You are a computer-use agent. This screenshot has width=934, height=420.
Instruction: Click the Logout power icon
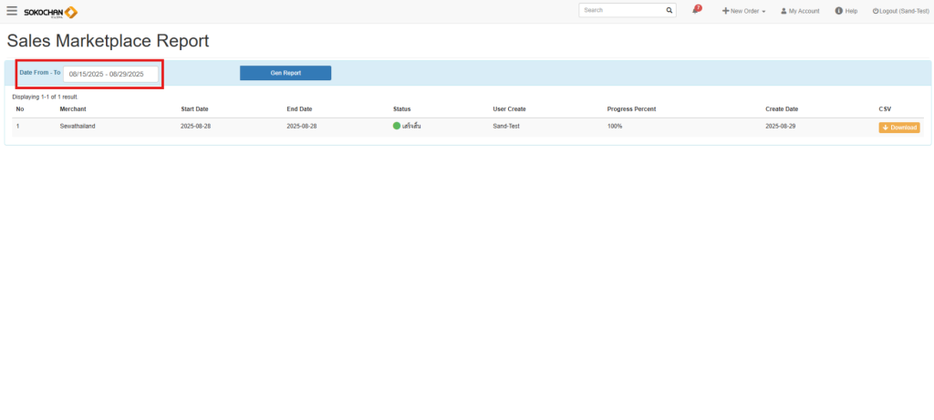tap(876, 11)
